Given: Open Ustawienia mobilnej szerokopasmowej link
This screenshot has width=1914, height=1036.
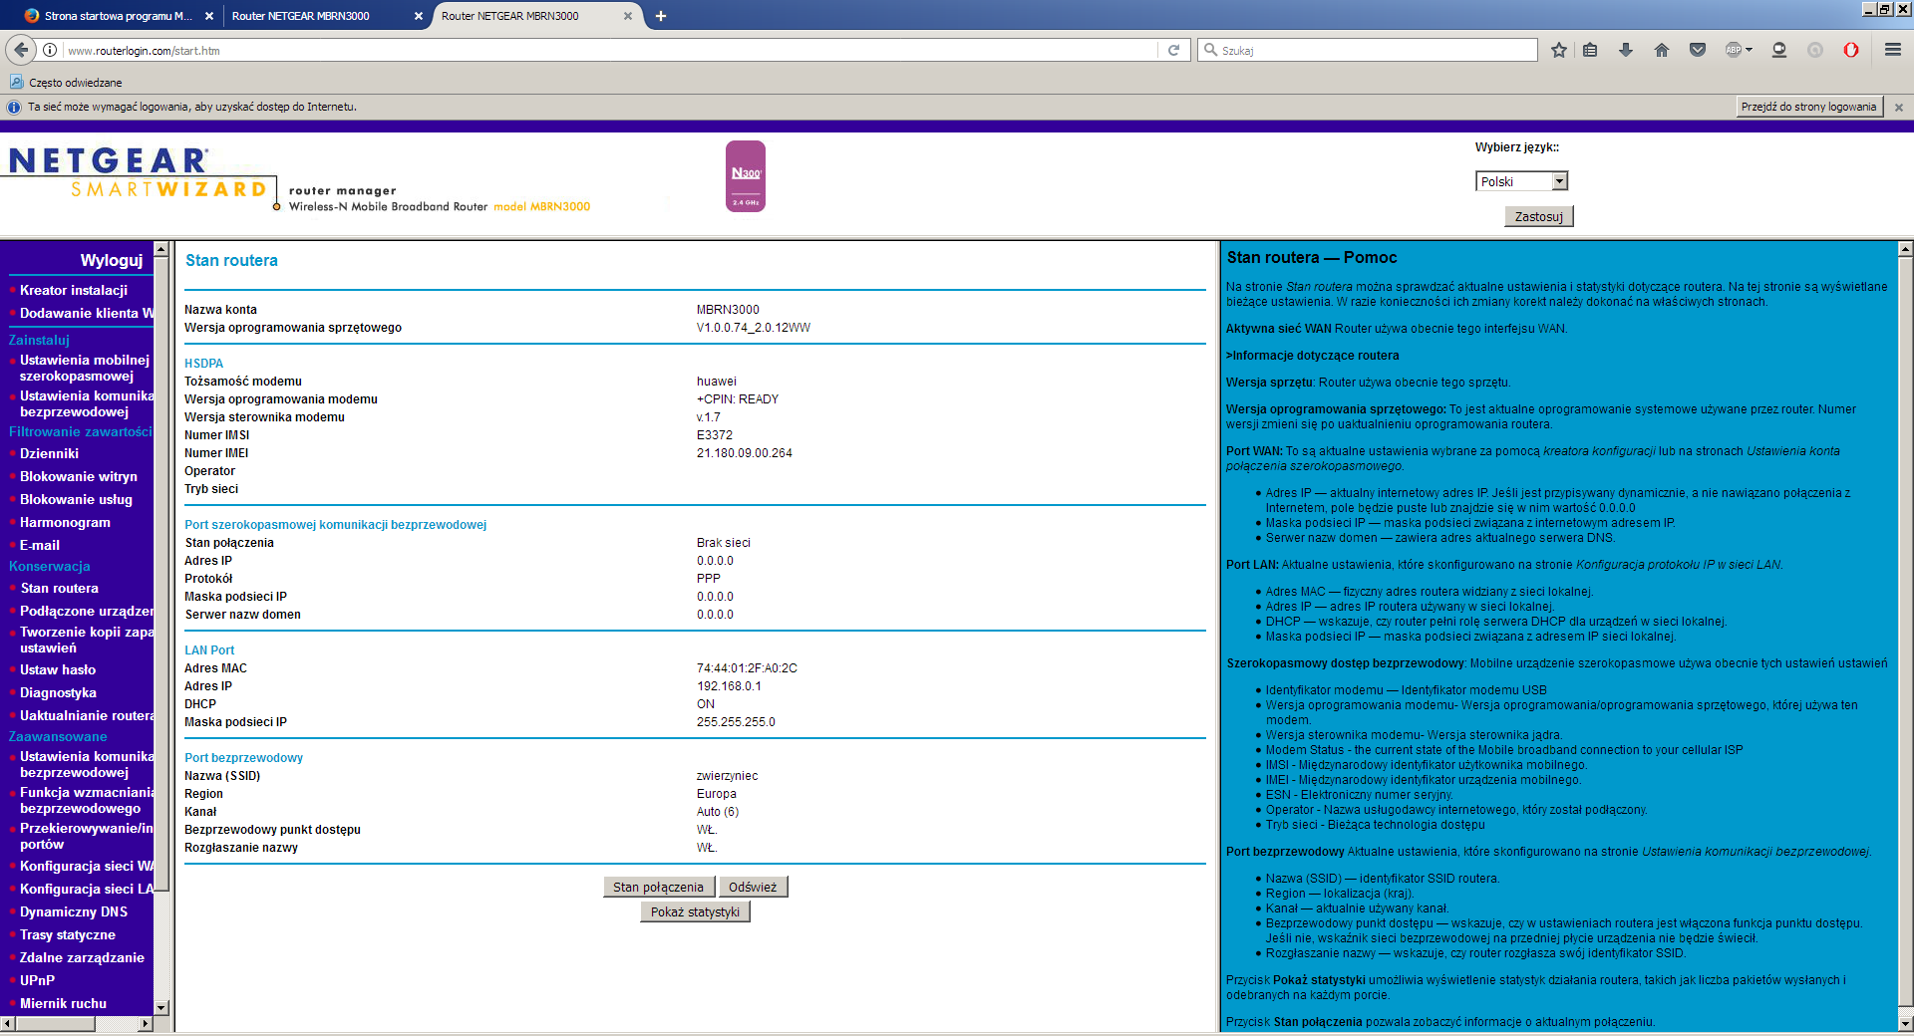Looking at the screenshot, I should [85, 368].
